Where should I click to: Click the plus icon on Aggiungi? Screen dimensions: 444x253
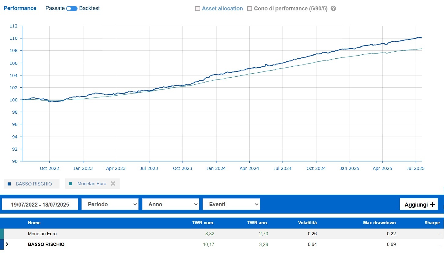click(x=432, y=205)
